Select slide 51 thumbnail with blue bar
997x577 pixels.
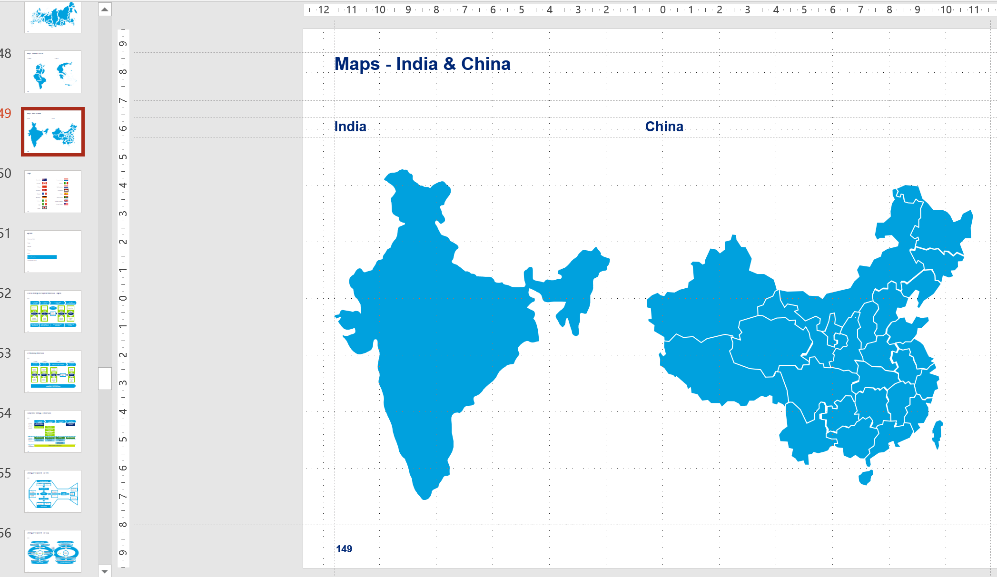point(53,252)
